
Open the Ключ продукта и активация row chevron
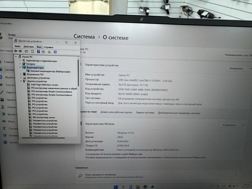pos(236,175)
